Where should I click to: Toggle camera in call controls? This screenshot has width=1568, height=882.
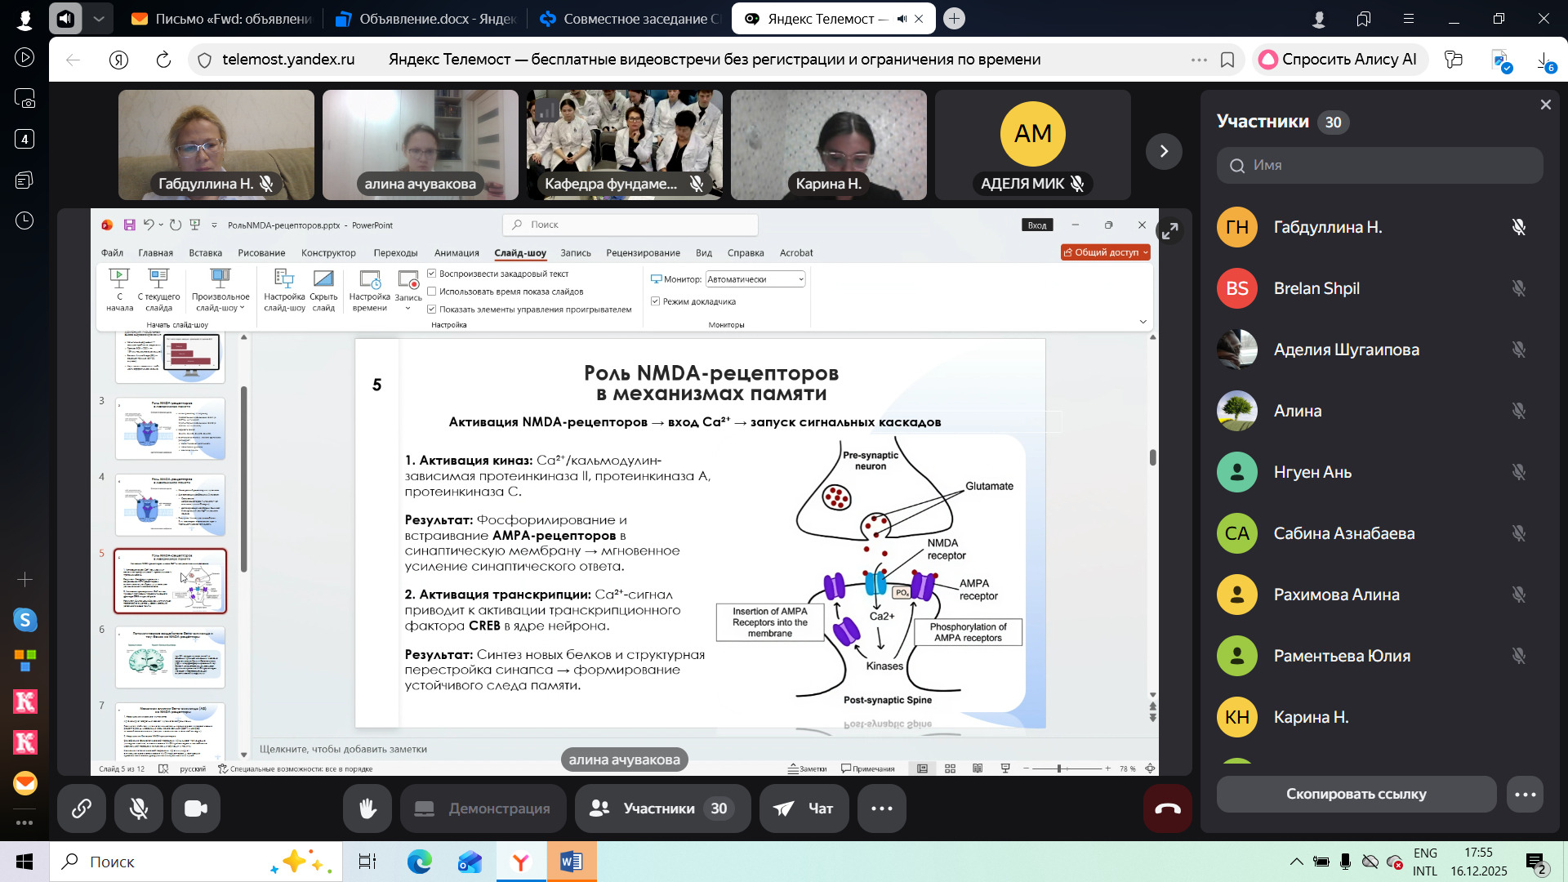coord(196,808)
